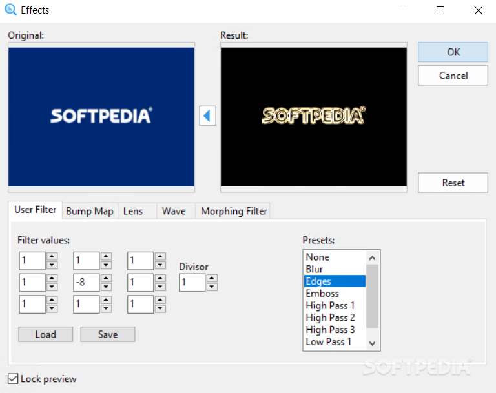Pick the High Pass 2 preset
496x393 pixels.
tap(335, 317)
